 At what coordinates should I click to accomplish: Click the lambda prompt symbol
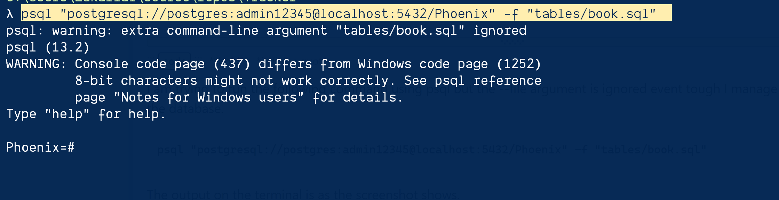(x=10, y=14)
